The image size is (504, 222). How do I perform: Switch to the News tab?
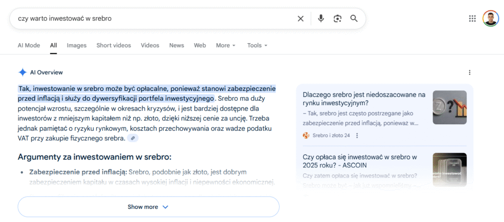point(177,46)
